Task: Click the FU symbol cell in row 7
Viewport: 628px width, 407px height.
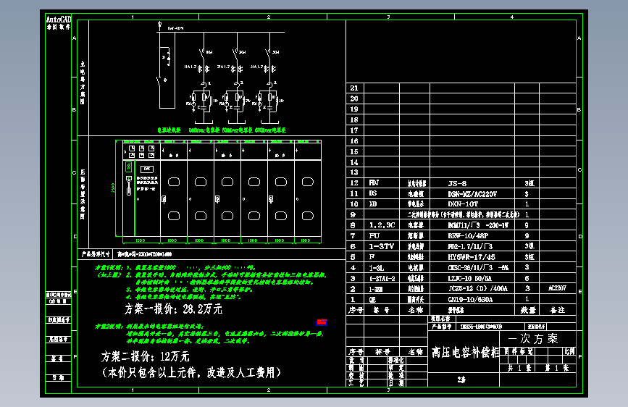Action: (374, 236)
